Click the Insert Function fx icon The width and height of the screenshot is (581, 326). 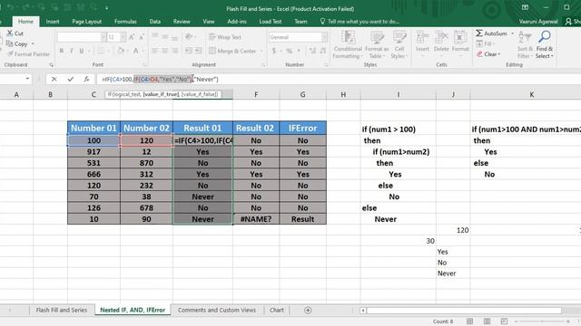[x=86, y=79]
